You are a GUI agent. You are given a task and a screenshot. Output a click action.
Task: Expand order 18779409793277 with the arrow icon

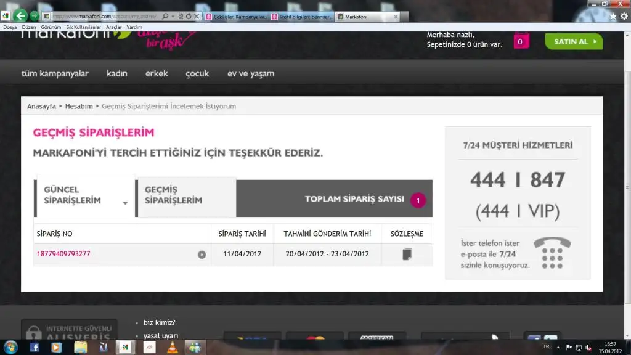(202, 255)
